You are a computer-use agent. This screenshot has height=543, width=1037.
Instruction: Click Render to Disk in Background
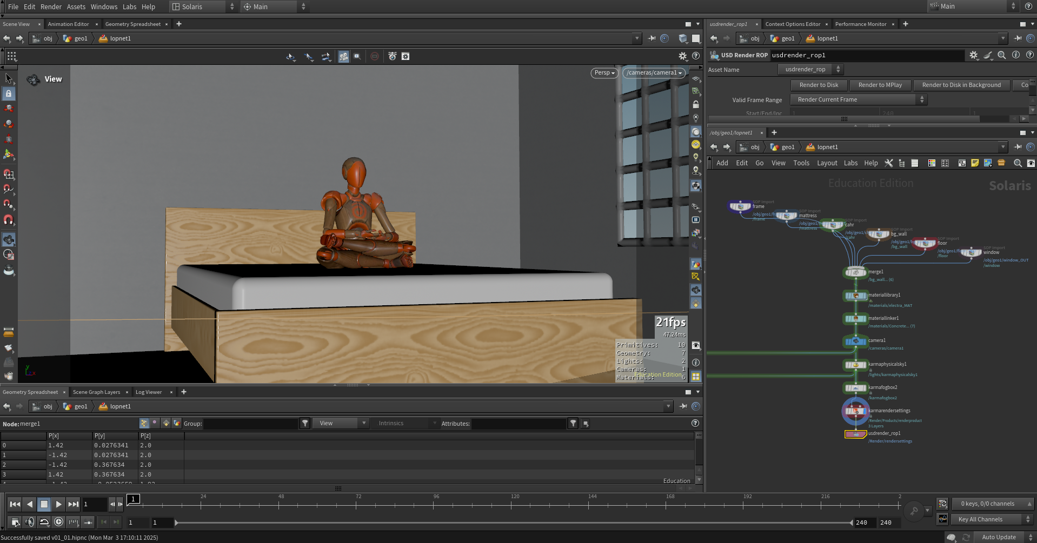[961, 85]
